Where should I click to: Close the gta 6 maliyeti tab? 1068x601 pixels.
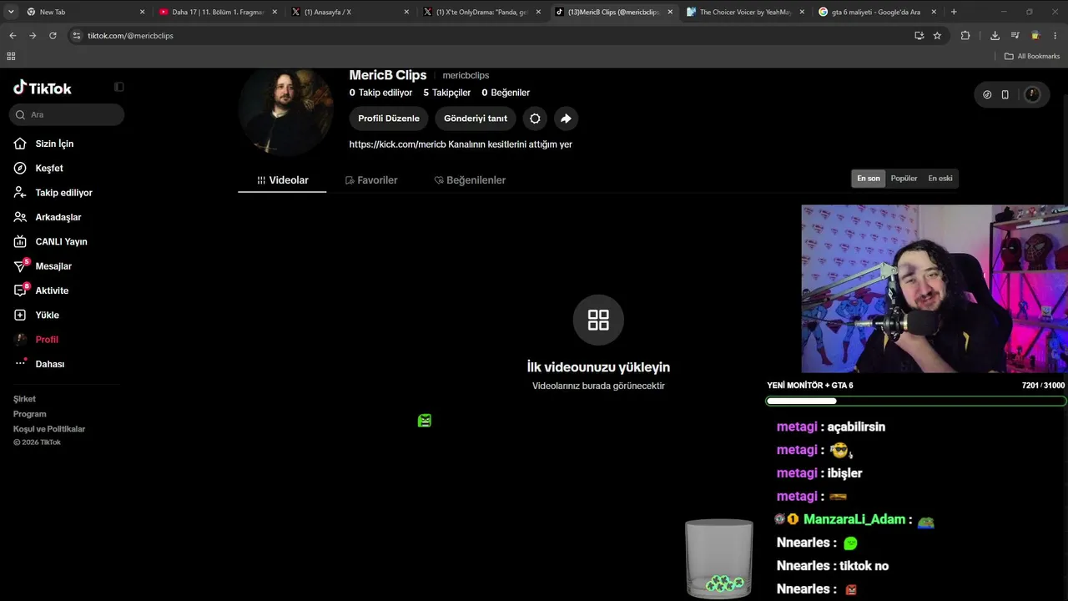pyautogui.click(x=934, y=12)
